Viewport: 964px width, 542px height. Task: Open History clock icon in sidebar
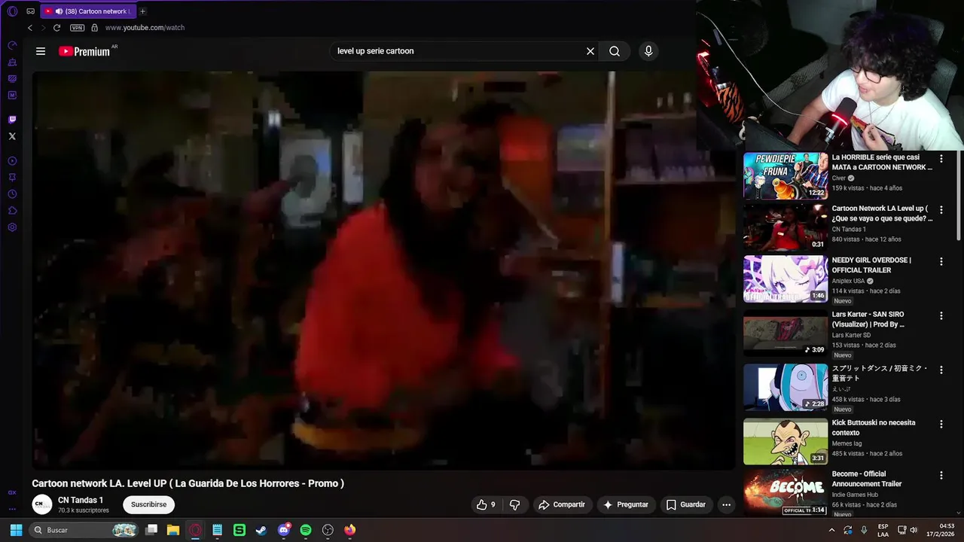[12, 194]
